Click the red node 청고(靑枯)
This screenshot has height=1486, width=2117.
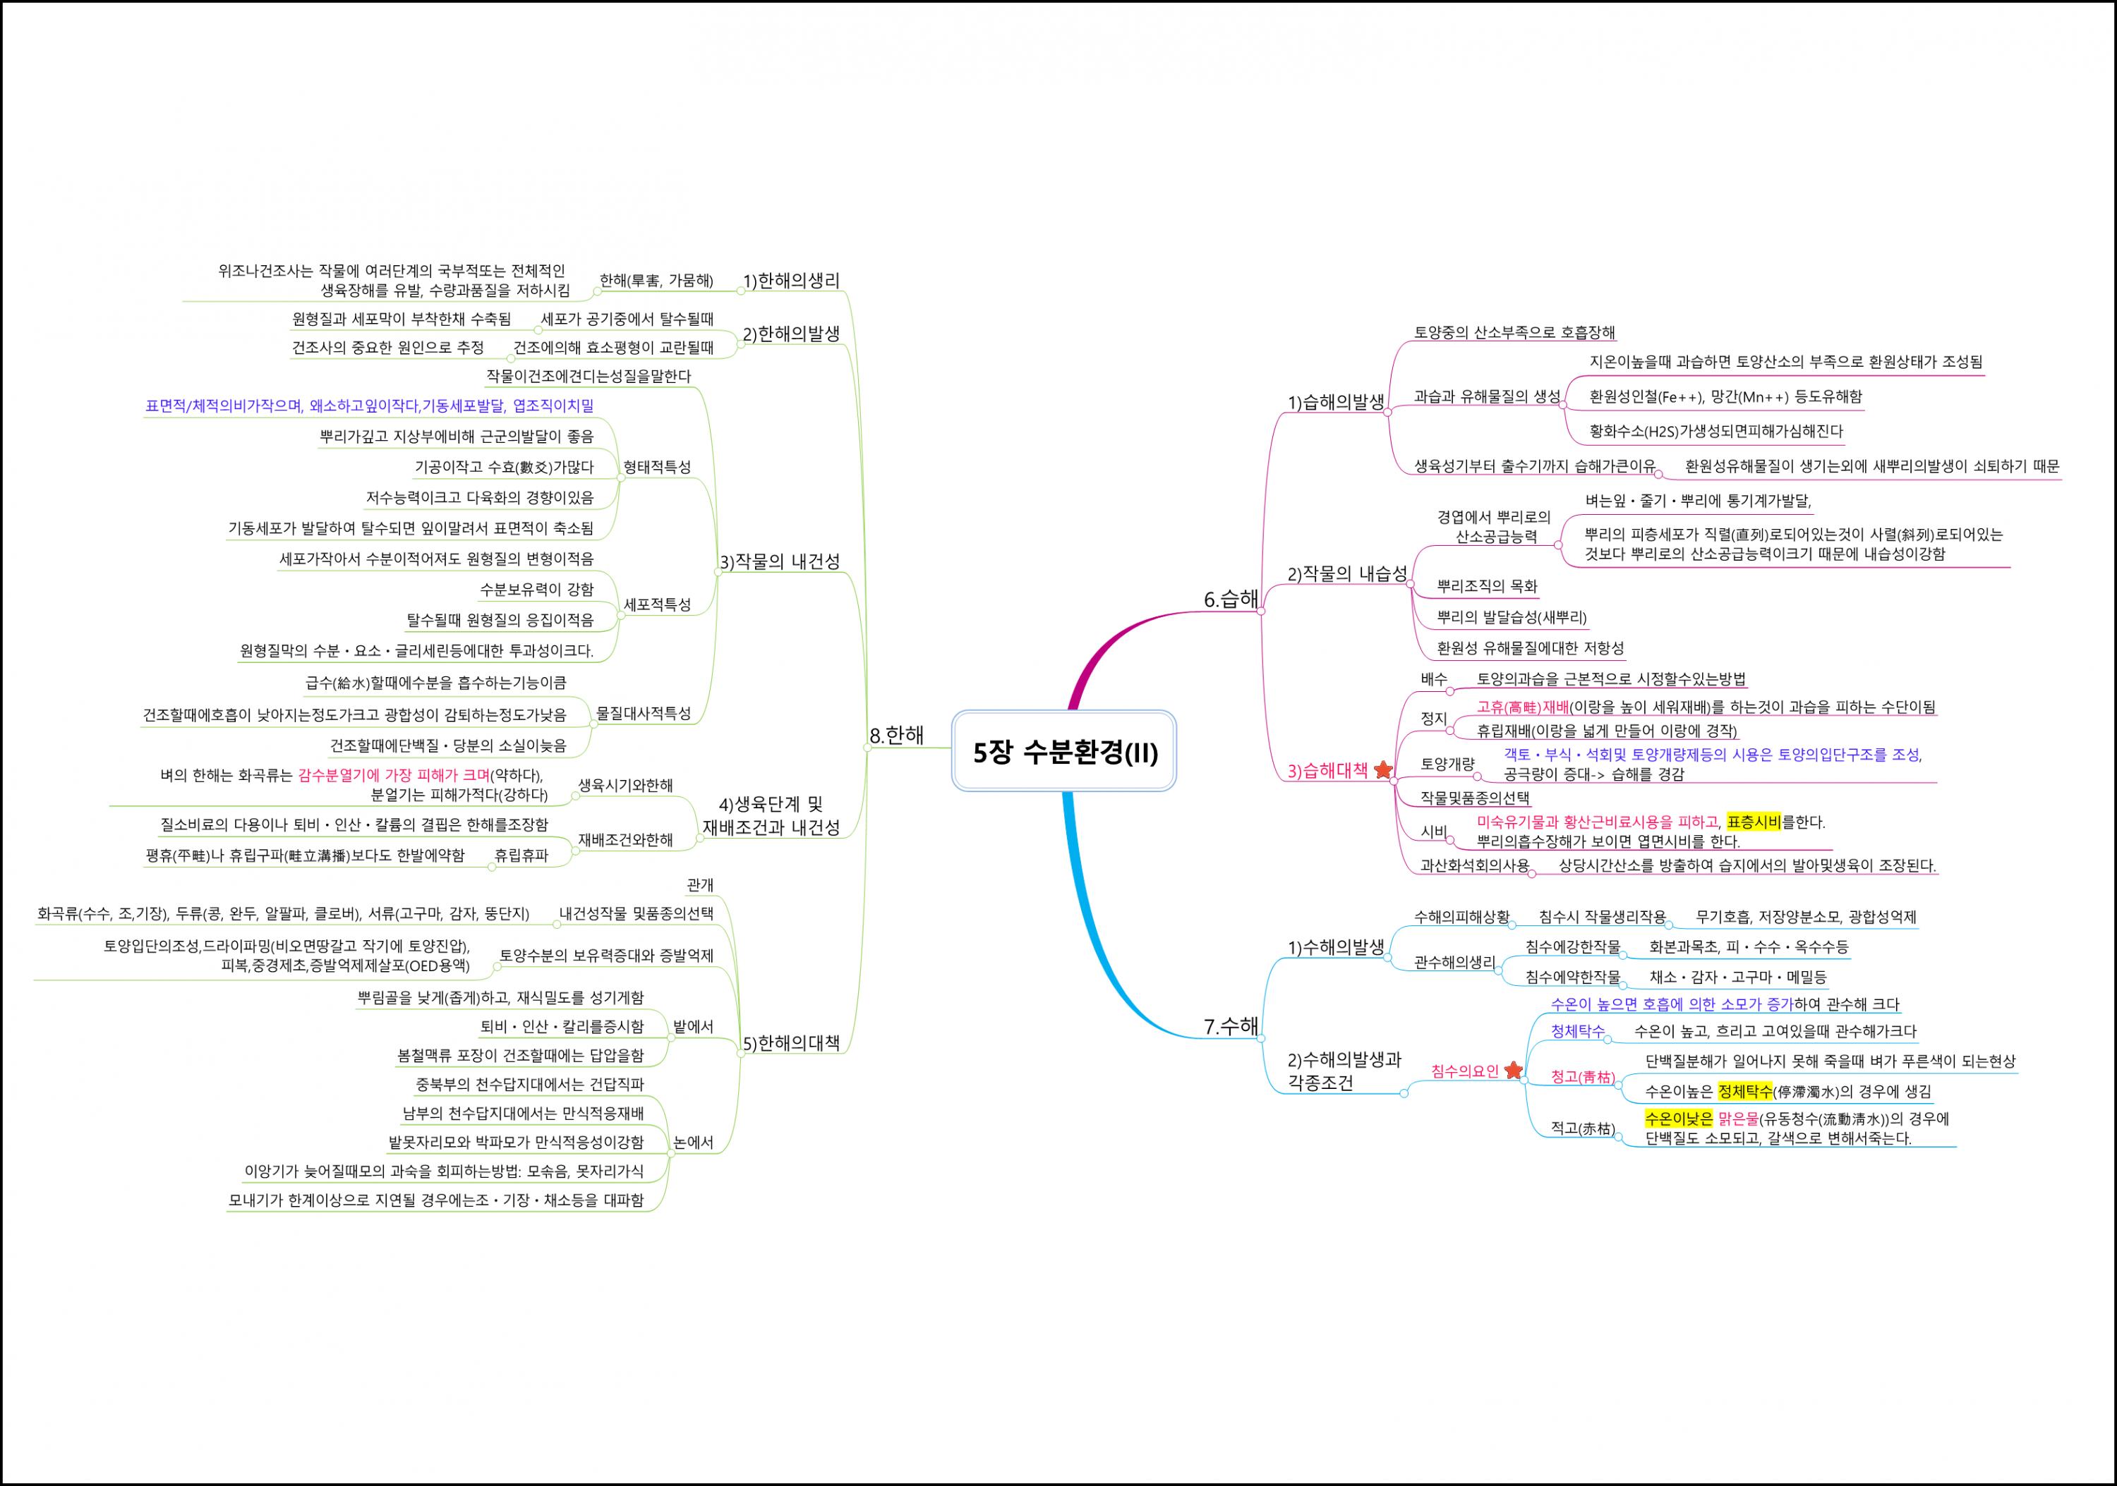(1583, 1076)
